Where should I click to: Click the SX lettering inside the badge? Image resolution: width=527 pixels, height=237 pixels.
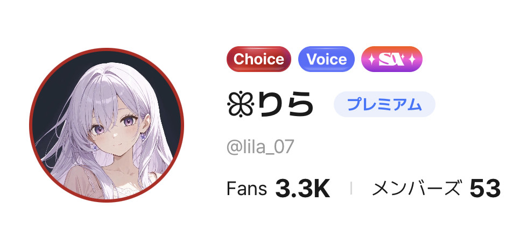point(391,60)
